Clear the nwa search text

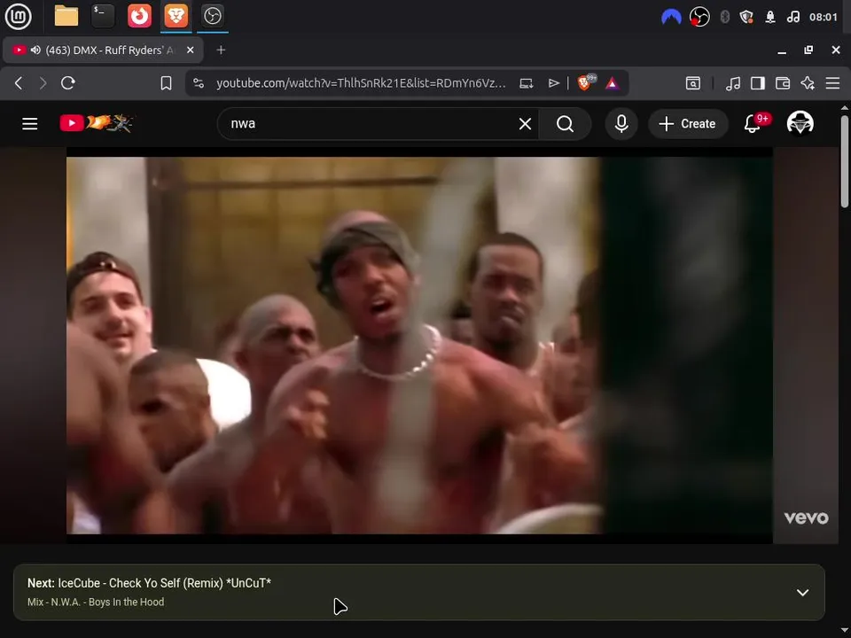pyautogui.click(x=525, y=124)
